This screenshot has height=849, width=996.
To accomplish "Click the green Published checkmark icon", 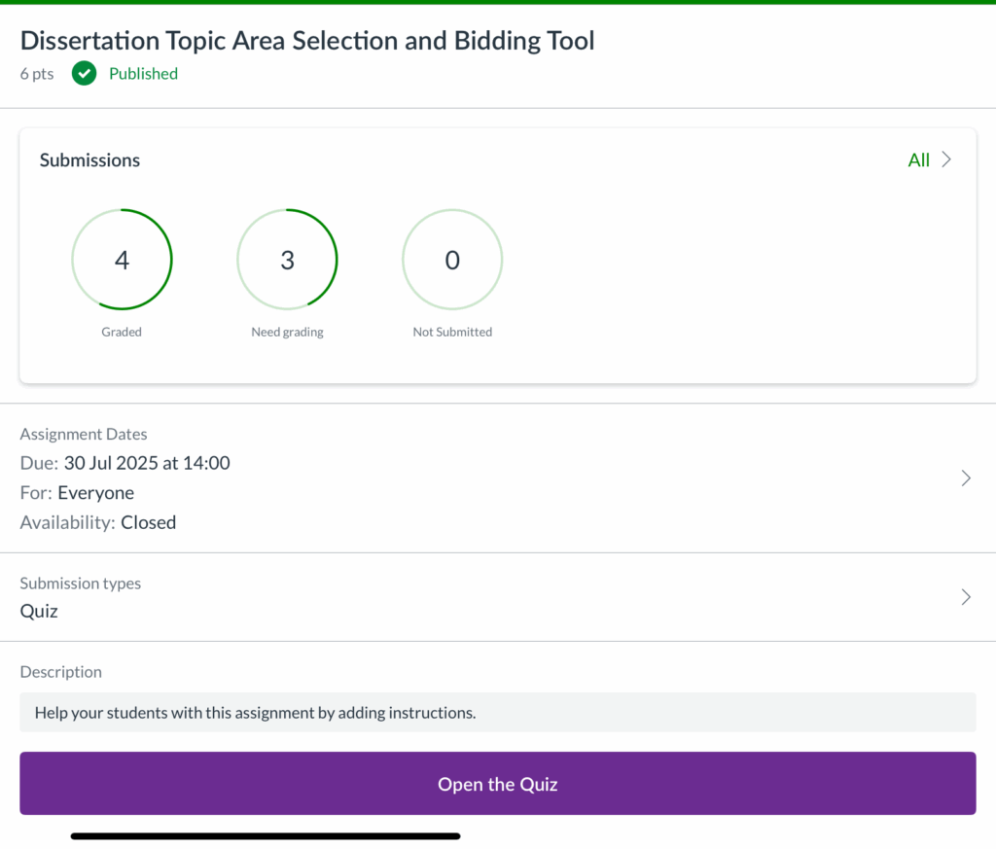I will 85,74.
